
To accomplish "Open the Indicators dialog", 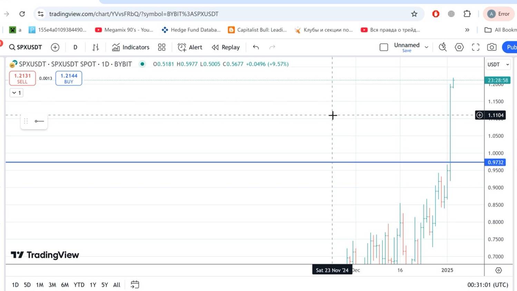I will pos(130,47).
